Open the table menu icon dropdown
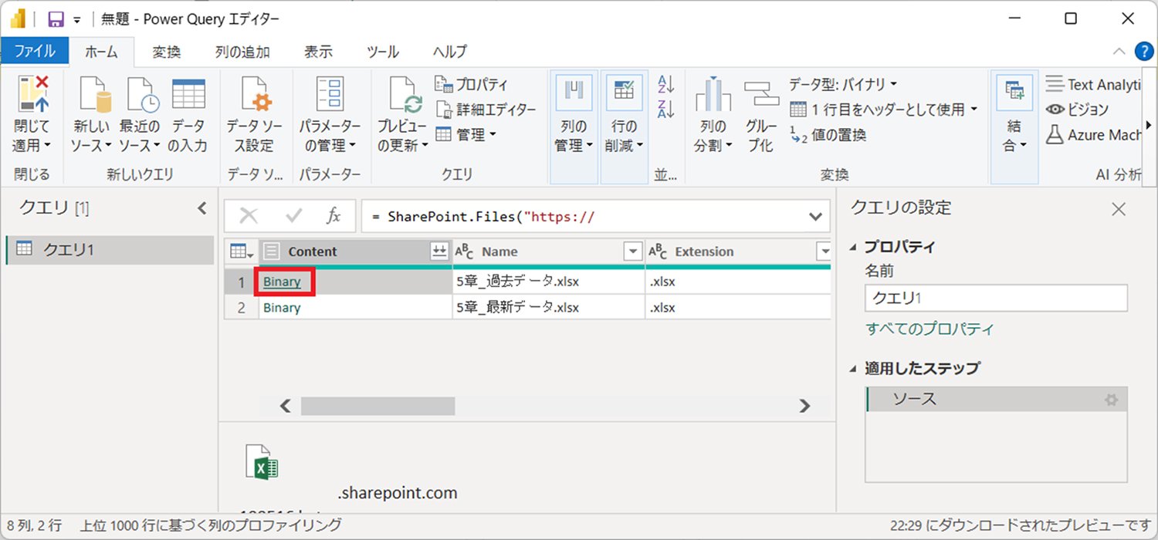 (x=242, y=251)
